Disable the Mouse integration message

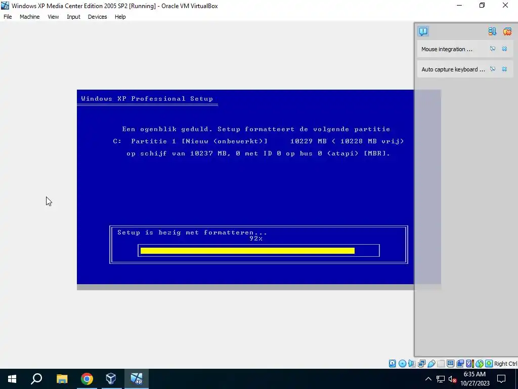493,49
